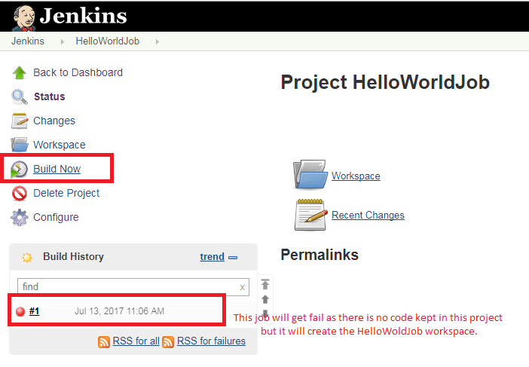
Task: Open the Recent Changes link
Action: [x=368, y=216]
